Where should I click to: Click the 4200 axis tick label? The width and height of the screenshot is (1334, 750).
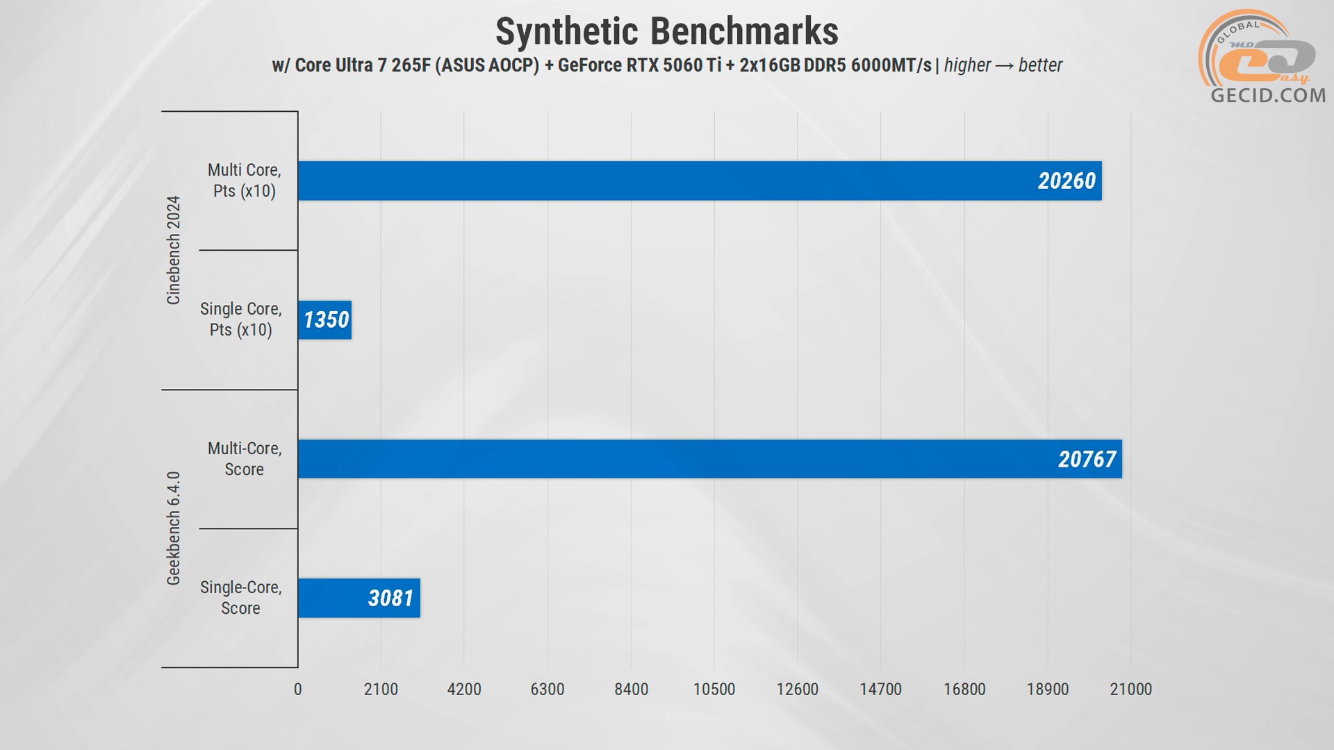click(464, 690)
